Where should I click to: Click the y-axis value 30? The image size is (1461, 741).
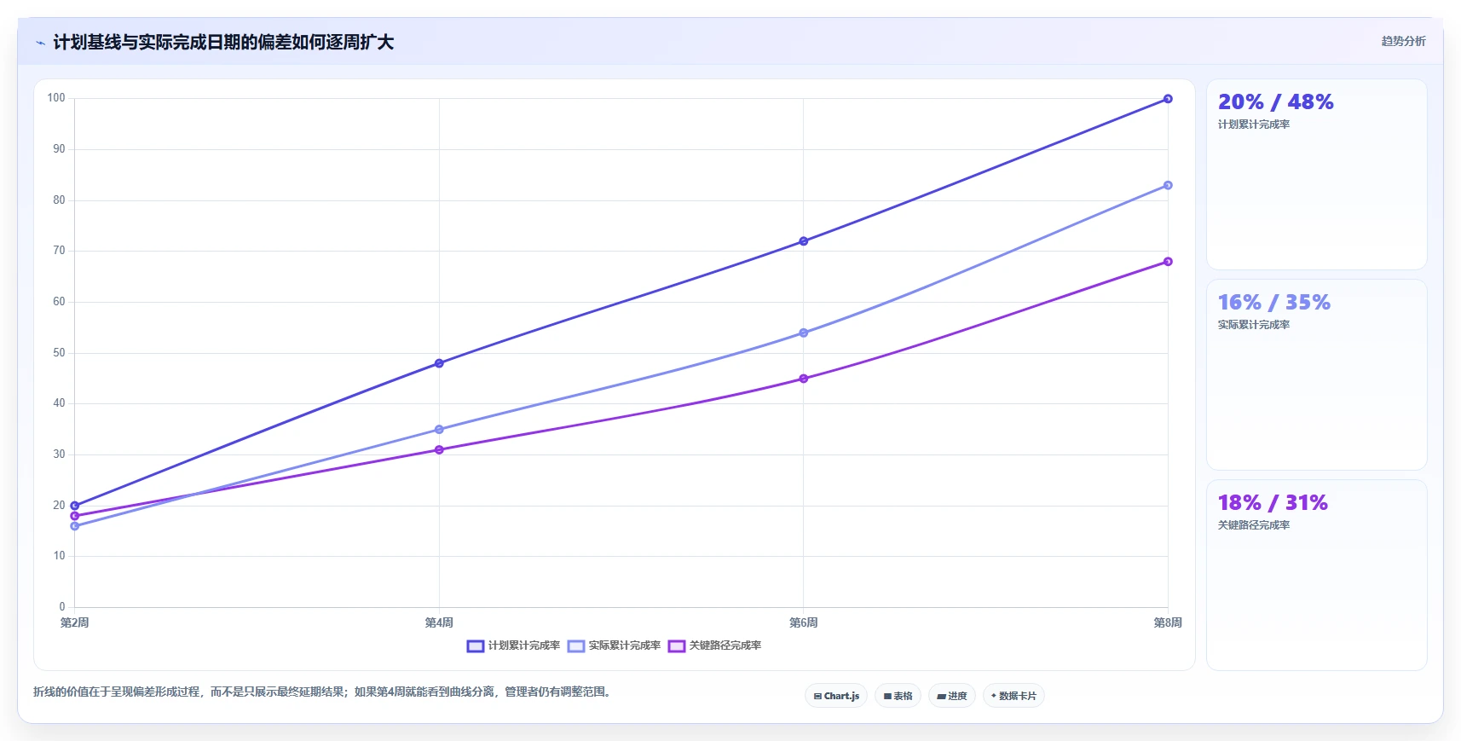(x=59, y=454)
